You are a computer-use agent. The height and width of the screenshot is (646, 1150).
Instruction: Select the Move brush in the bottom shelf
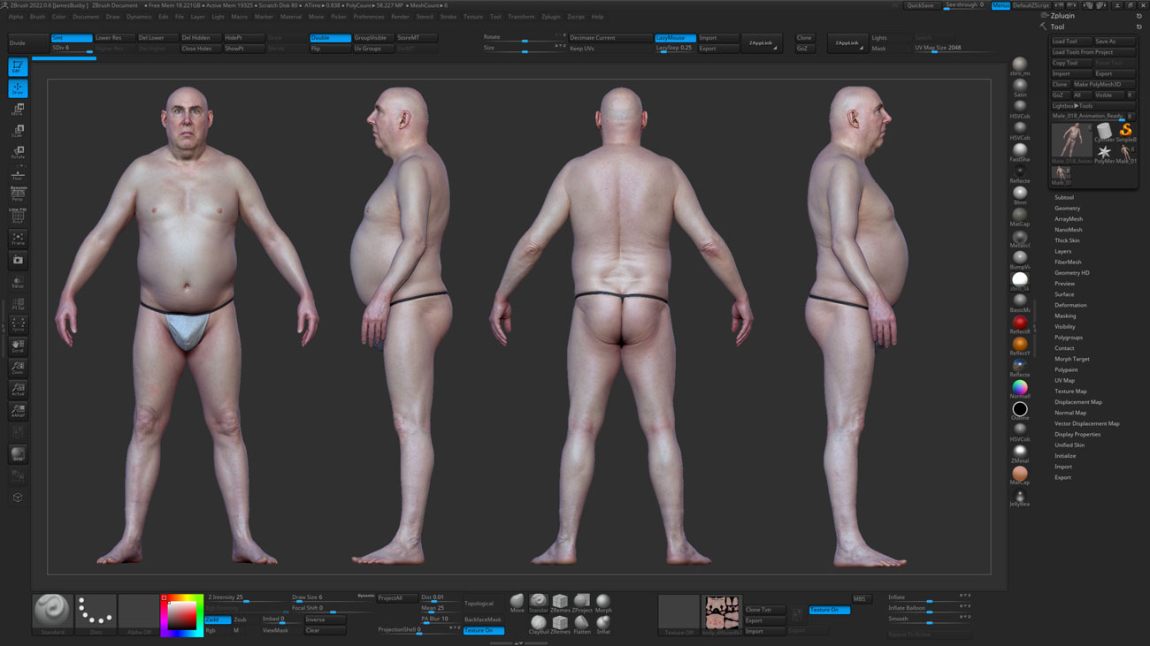coord(517,602)
